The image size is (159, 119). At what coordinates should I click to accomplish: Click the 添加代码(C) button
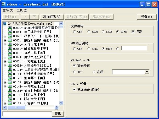pos(101,17)
